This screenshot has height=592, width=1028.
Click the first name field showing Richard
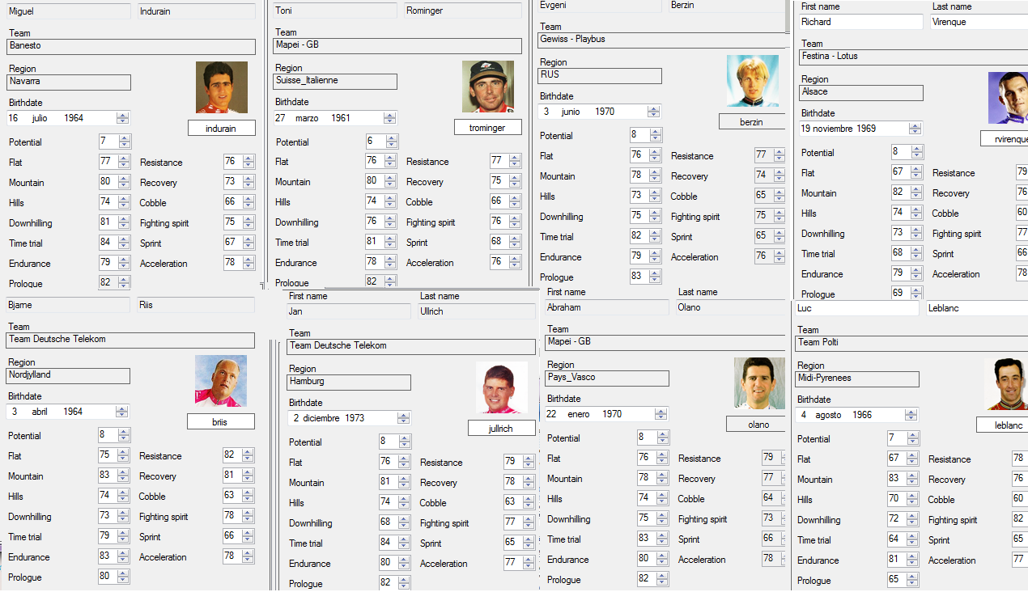point(860,23)
